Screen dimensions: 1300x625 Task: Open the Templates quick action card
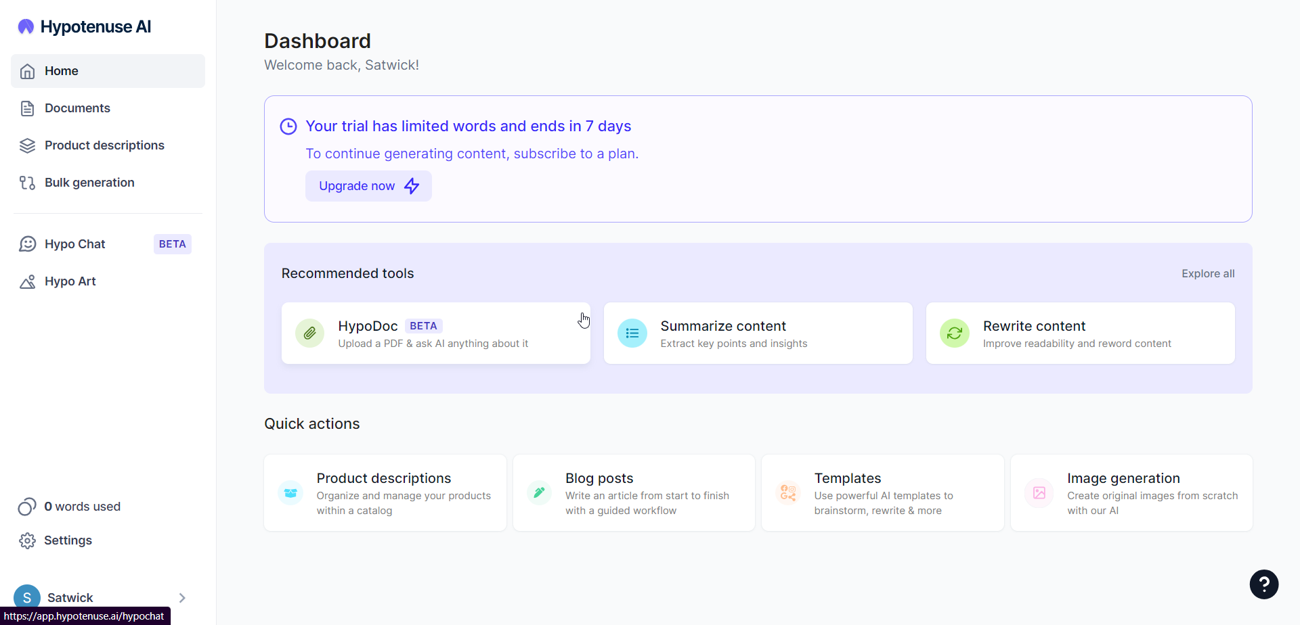click(x=882, y=492)
